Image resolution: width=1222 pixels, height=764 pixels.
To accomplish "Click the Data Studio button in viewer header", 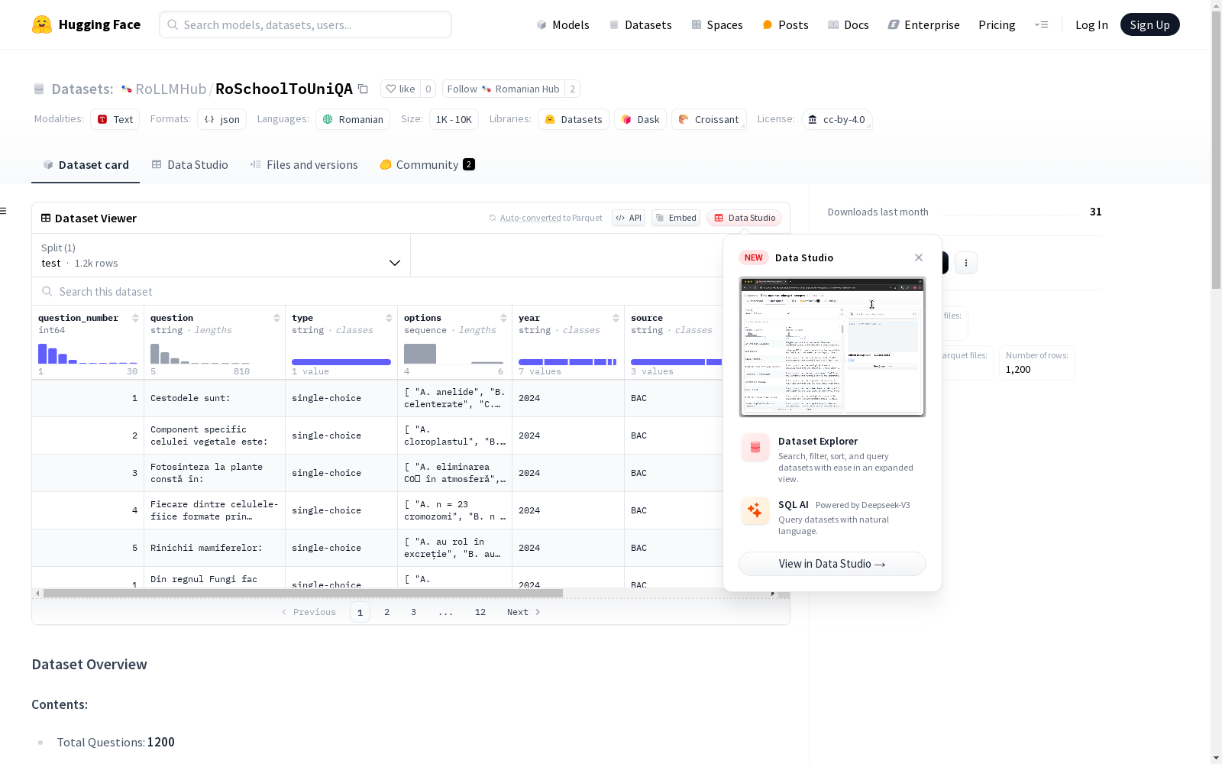I will point(744,218).
